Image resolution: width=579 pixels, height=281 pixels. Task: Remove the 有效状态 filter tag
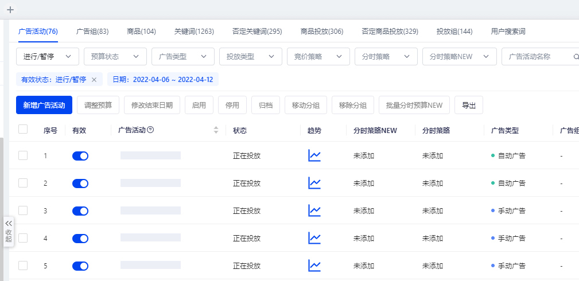point(94,80)
